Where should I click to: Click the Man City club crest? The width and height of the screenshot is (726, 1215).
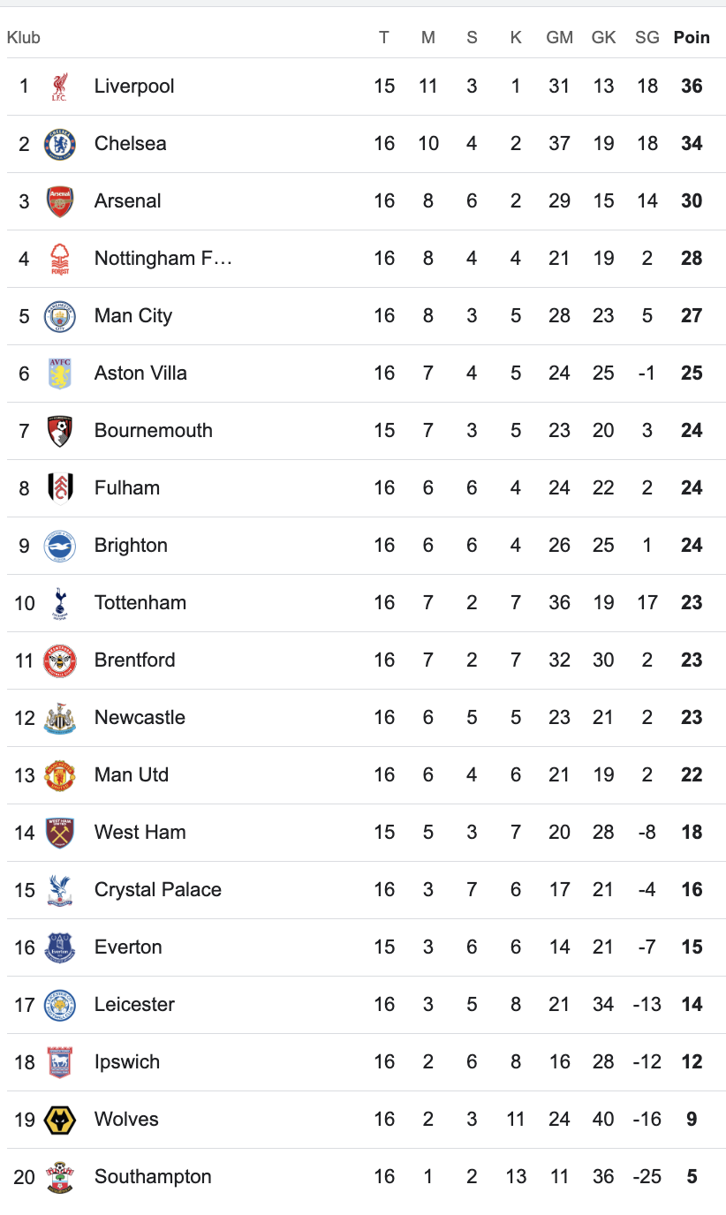[x=59, y=316]
